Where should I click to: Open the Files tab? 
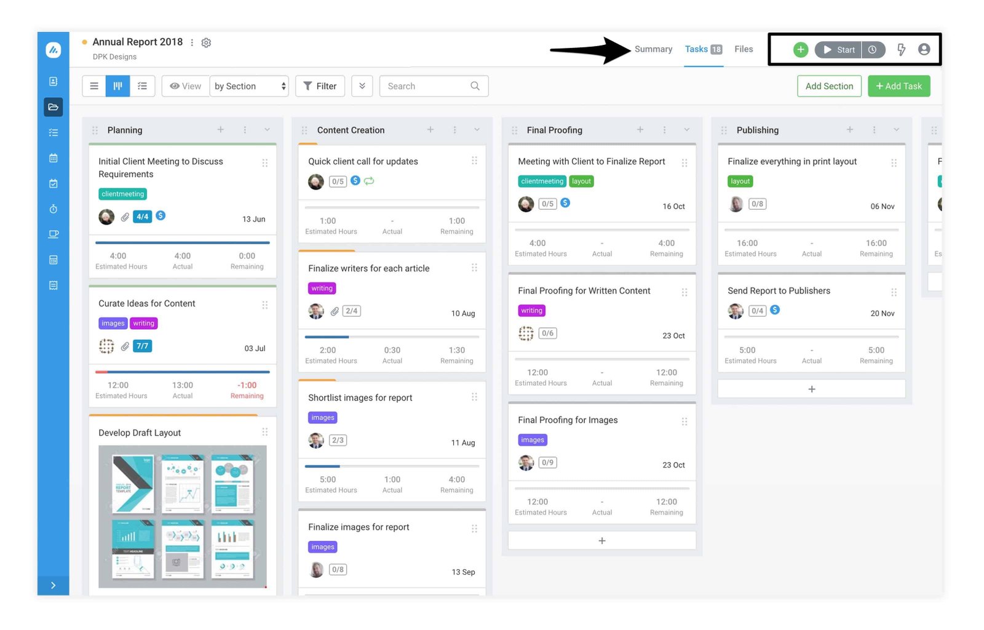743,49
